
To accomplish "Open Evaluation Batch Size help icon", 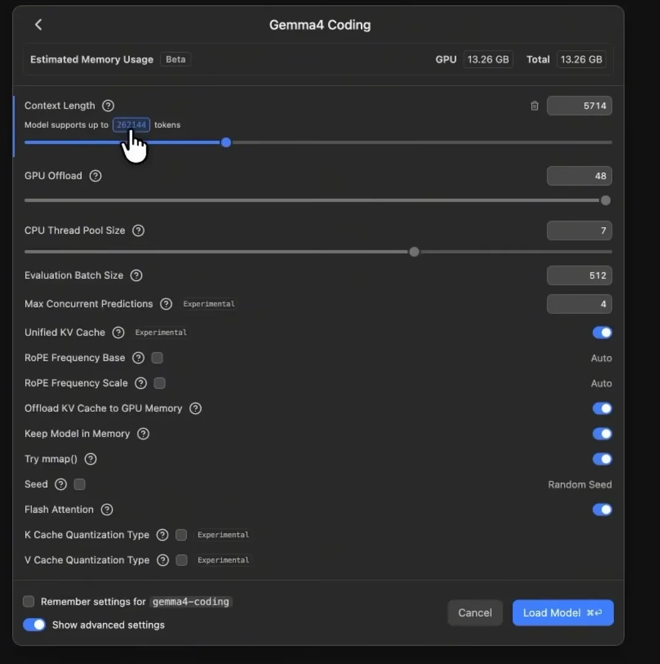I will click(x=136, y=275).
